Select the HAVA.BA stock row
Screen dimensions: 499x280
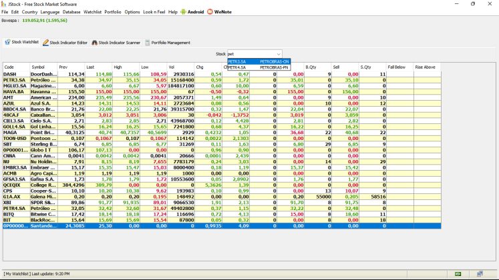tap(222, 91)
